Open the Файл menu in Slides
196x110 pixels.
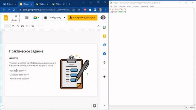click(14, 20)
